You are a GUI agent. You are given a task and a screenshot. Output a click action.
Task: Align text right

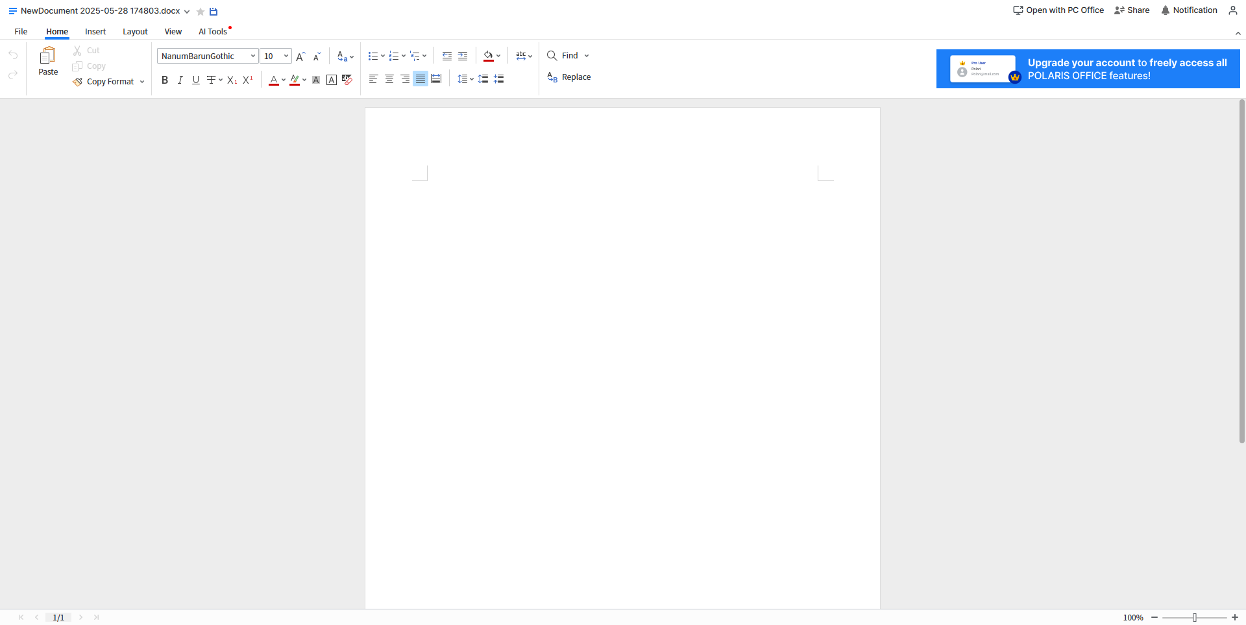tap(405, 79)
